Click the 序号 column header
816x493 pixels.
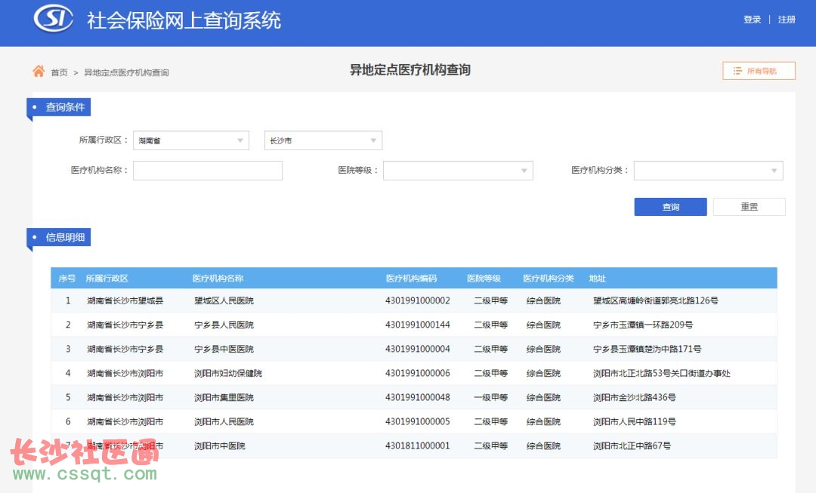[66, 279]
